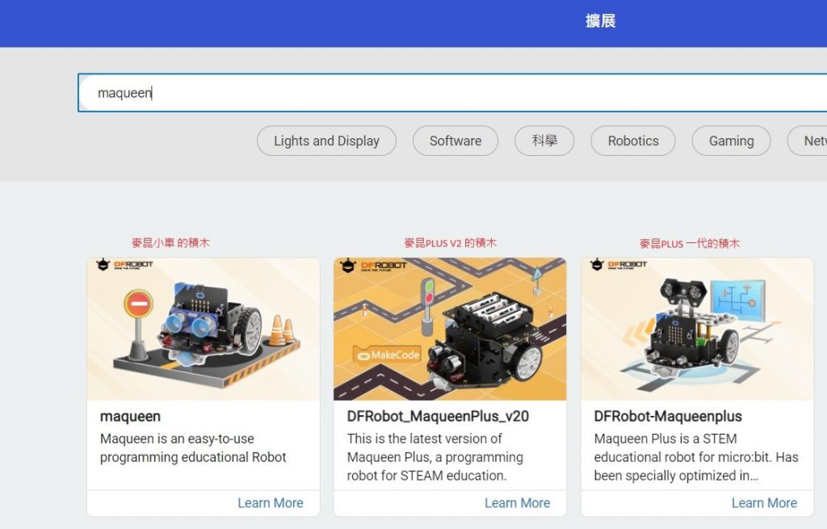Open the maqueen extension robot thumbnail
Image resolution: width=827 pixels, height=529 pixels.
coord(204,329)
